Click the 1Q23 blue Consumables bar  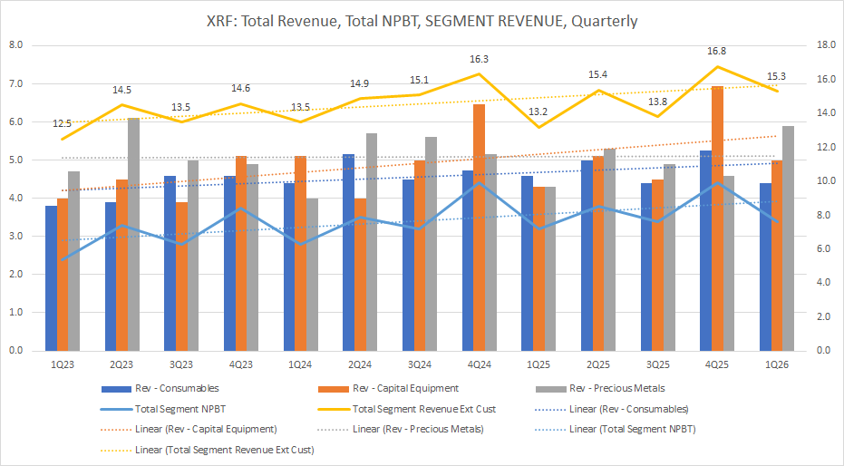[52, 278]
